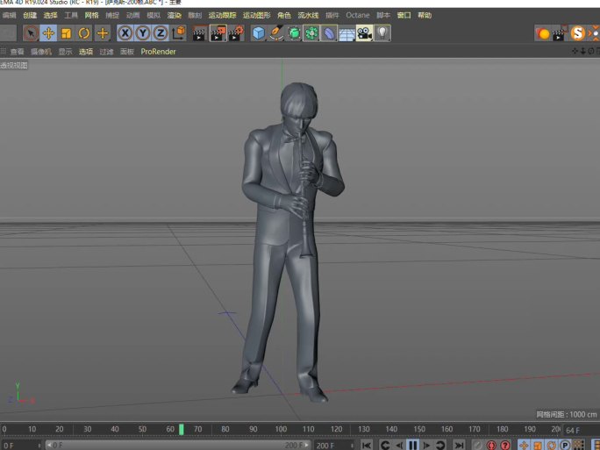Open viewport 面板 menu
The image size is (600, 450).
pyautogui.click(x=127, y=52)
